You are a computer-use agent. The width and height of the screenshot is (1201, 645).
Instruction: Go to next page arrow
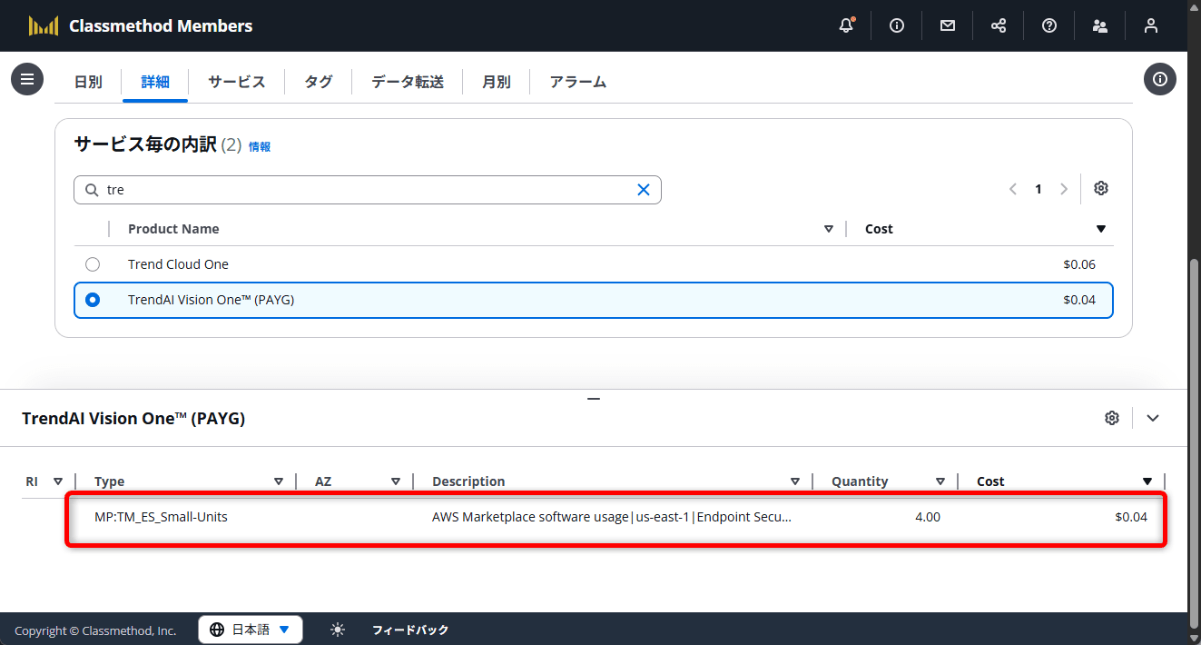(x=1064, y=190)
